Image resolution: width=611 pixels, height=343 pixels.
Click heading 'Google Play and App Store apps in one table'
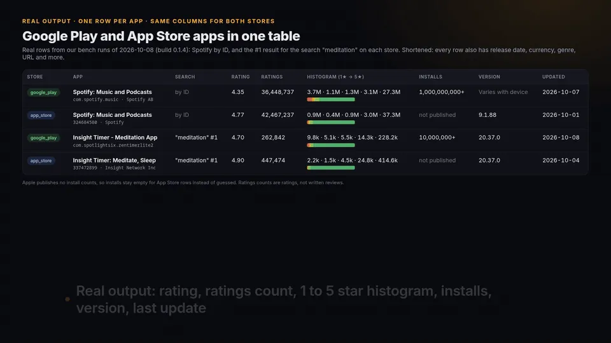coord(161,36)
